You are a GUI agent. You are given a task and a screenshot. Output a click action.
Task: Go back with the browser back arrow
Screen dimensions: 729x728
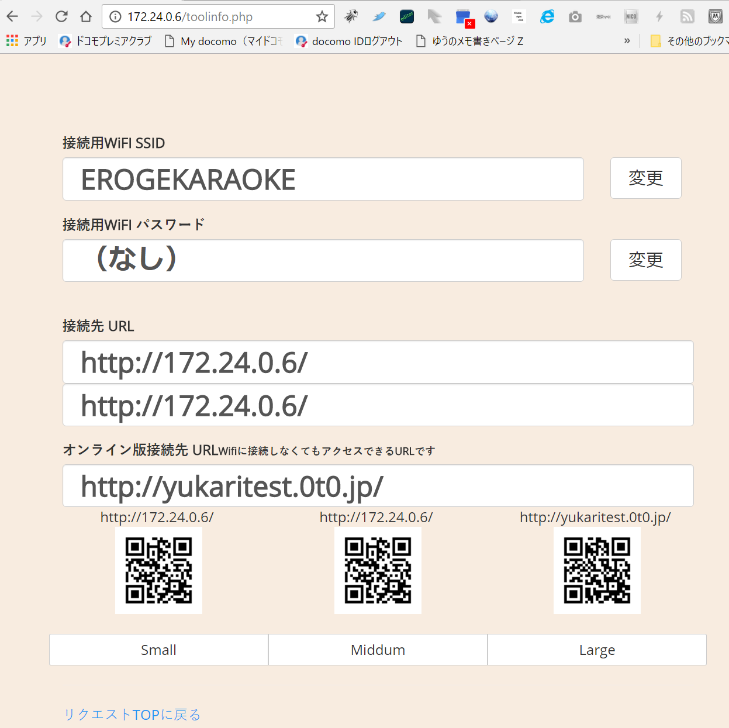(x=12, y=16)
